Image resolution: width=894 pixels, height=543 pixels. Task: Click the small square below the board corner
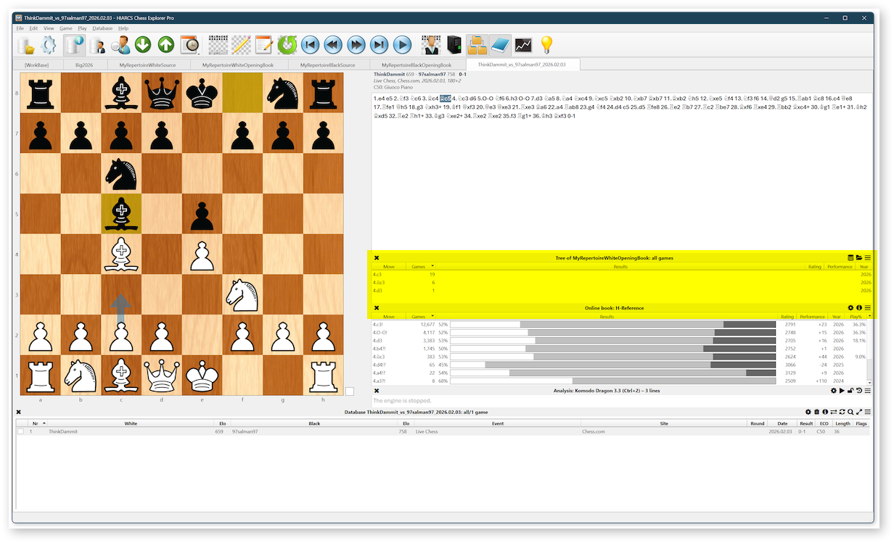click(x=350, y=391)
